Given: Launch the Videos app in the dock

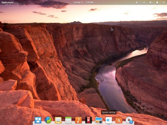Looking at the screenshot, I should coord(88,120).
